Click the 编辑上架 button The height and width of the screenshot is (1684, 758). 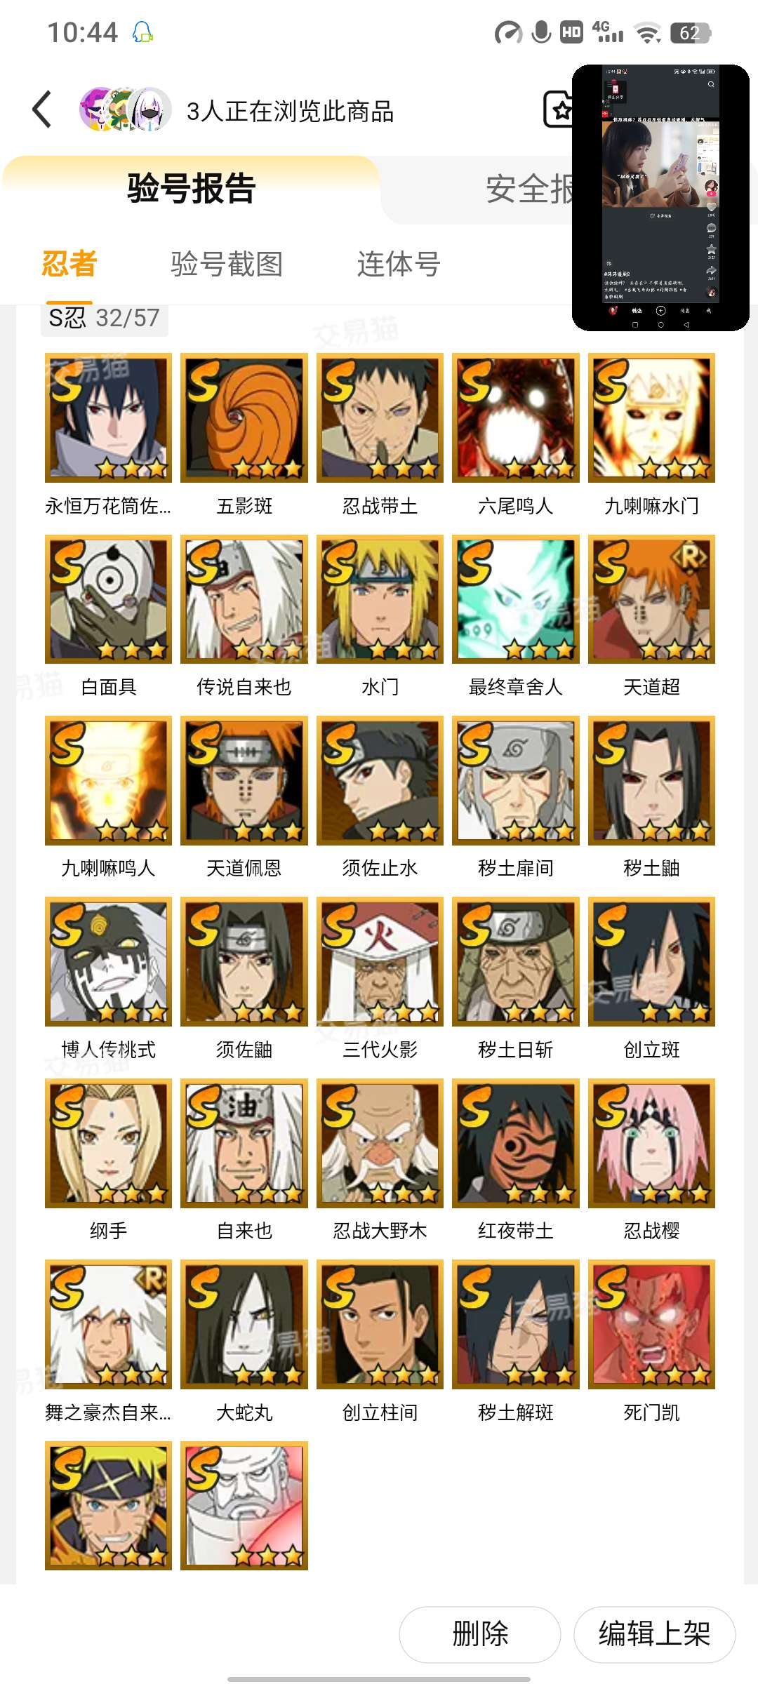[654, 1634]
